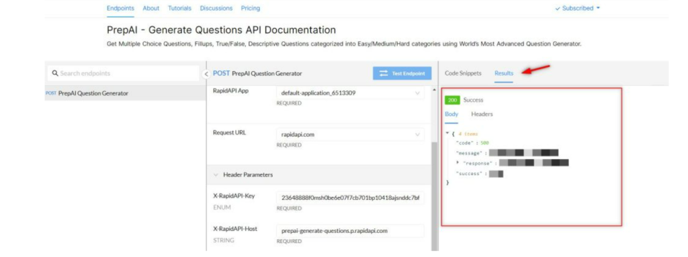Click the "message" key in JSON
Viewport: 688px width, 257px height.
(470, 153)
